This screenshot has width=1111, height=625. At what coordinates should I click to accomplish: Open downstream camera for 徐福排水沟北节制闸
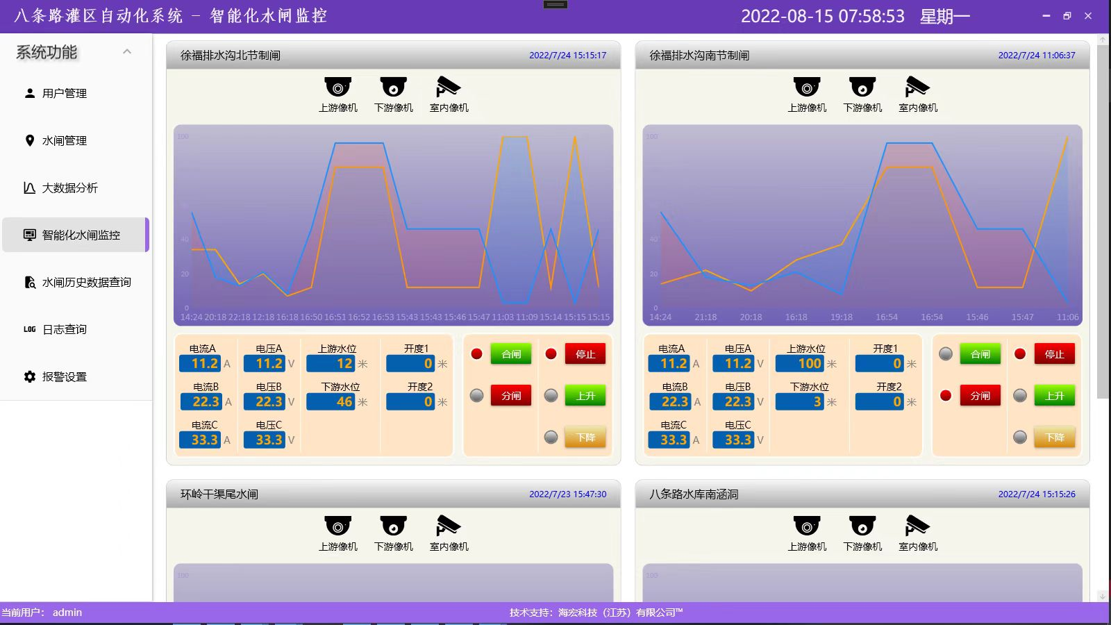pos(393,88)
